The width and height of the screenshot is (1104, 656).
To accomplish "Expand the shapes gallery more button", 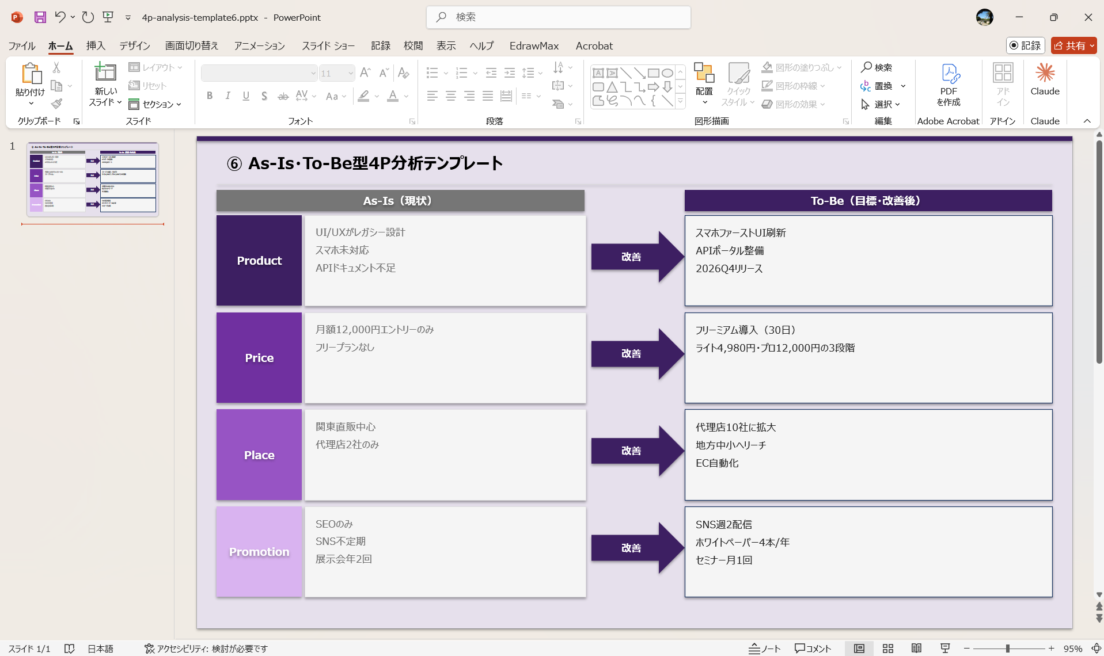I will click(x=680, y=102).
